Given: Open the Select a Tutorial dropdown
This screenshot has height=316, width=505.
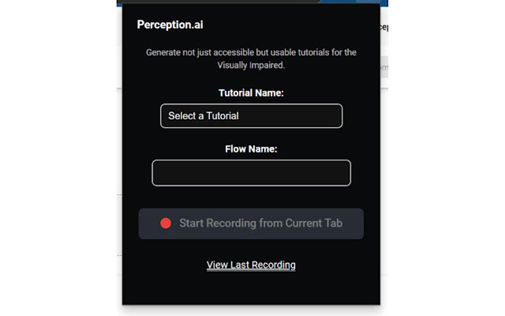Looking at the screenshot, I should click(251, 116).
